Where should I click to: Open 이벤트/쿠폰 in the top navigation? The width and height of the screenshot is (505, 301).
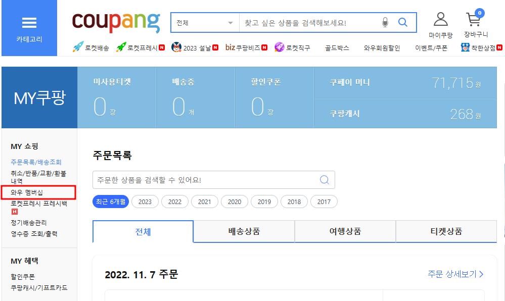431,48
